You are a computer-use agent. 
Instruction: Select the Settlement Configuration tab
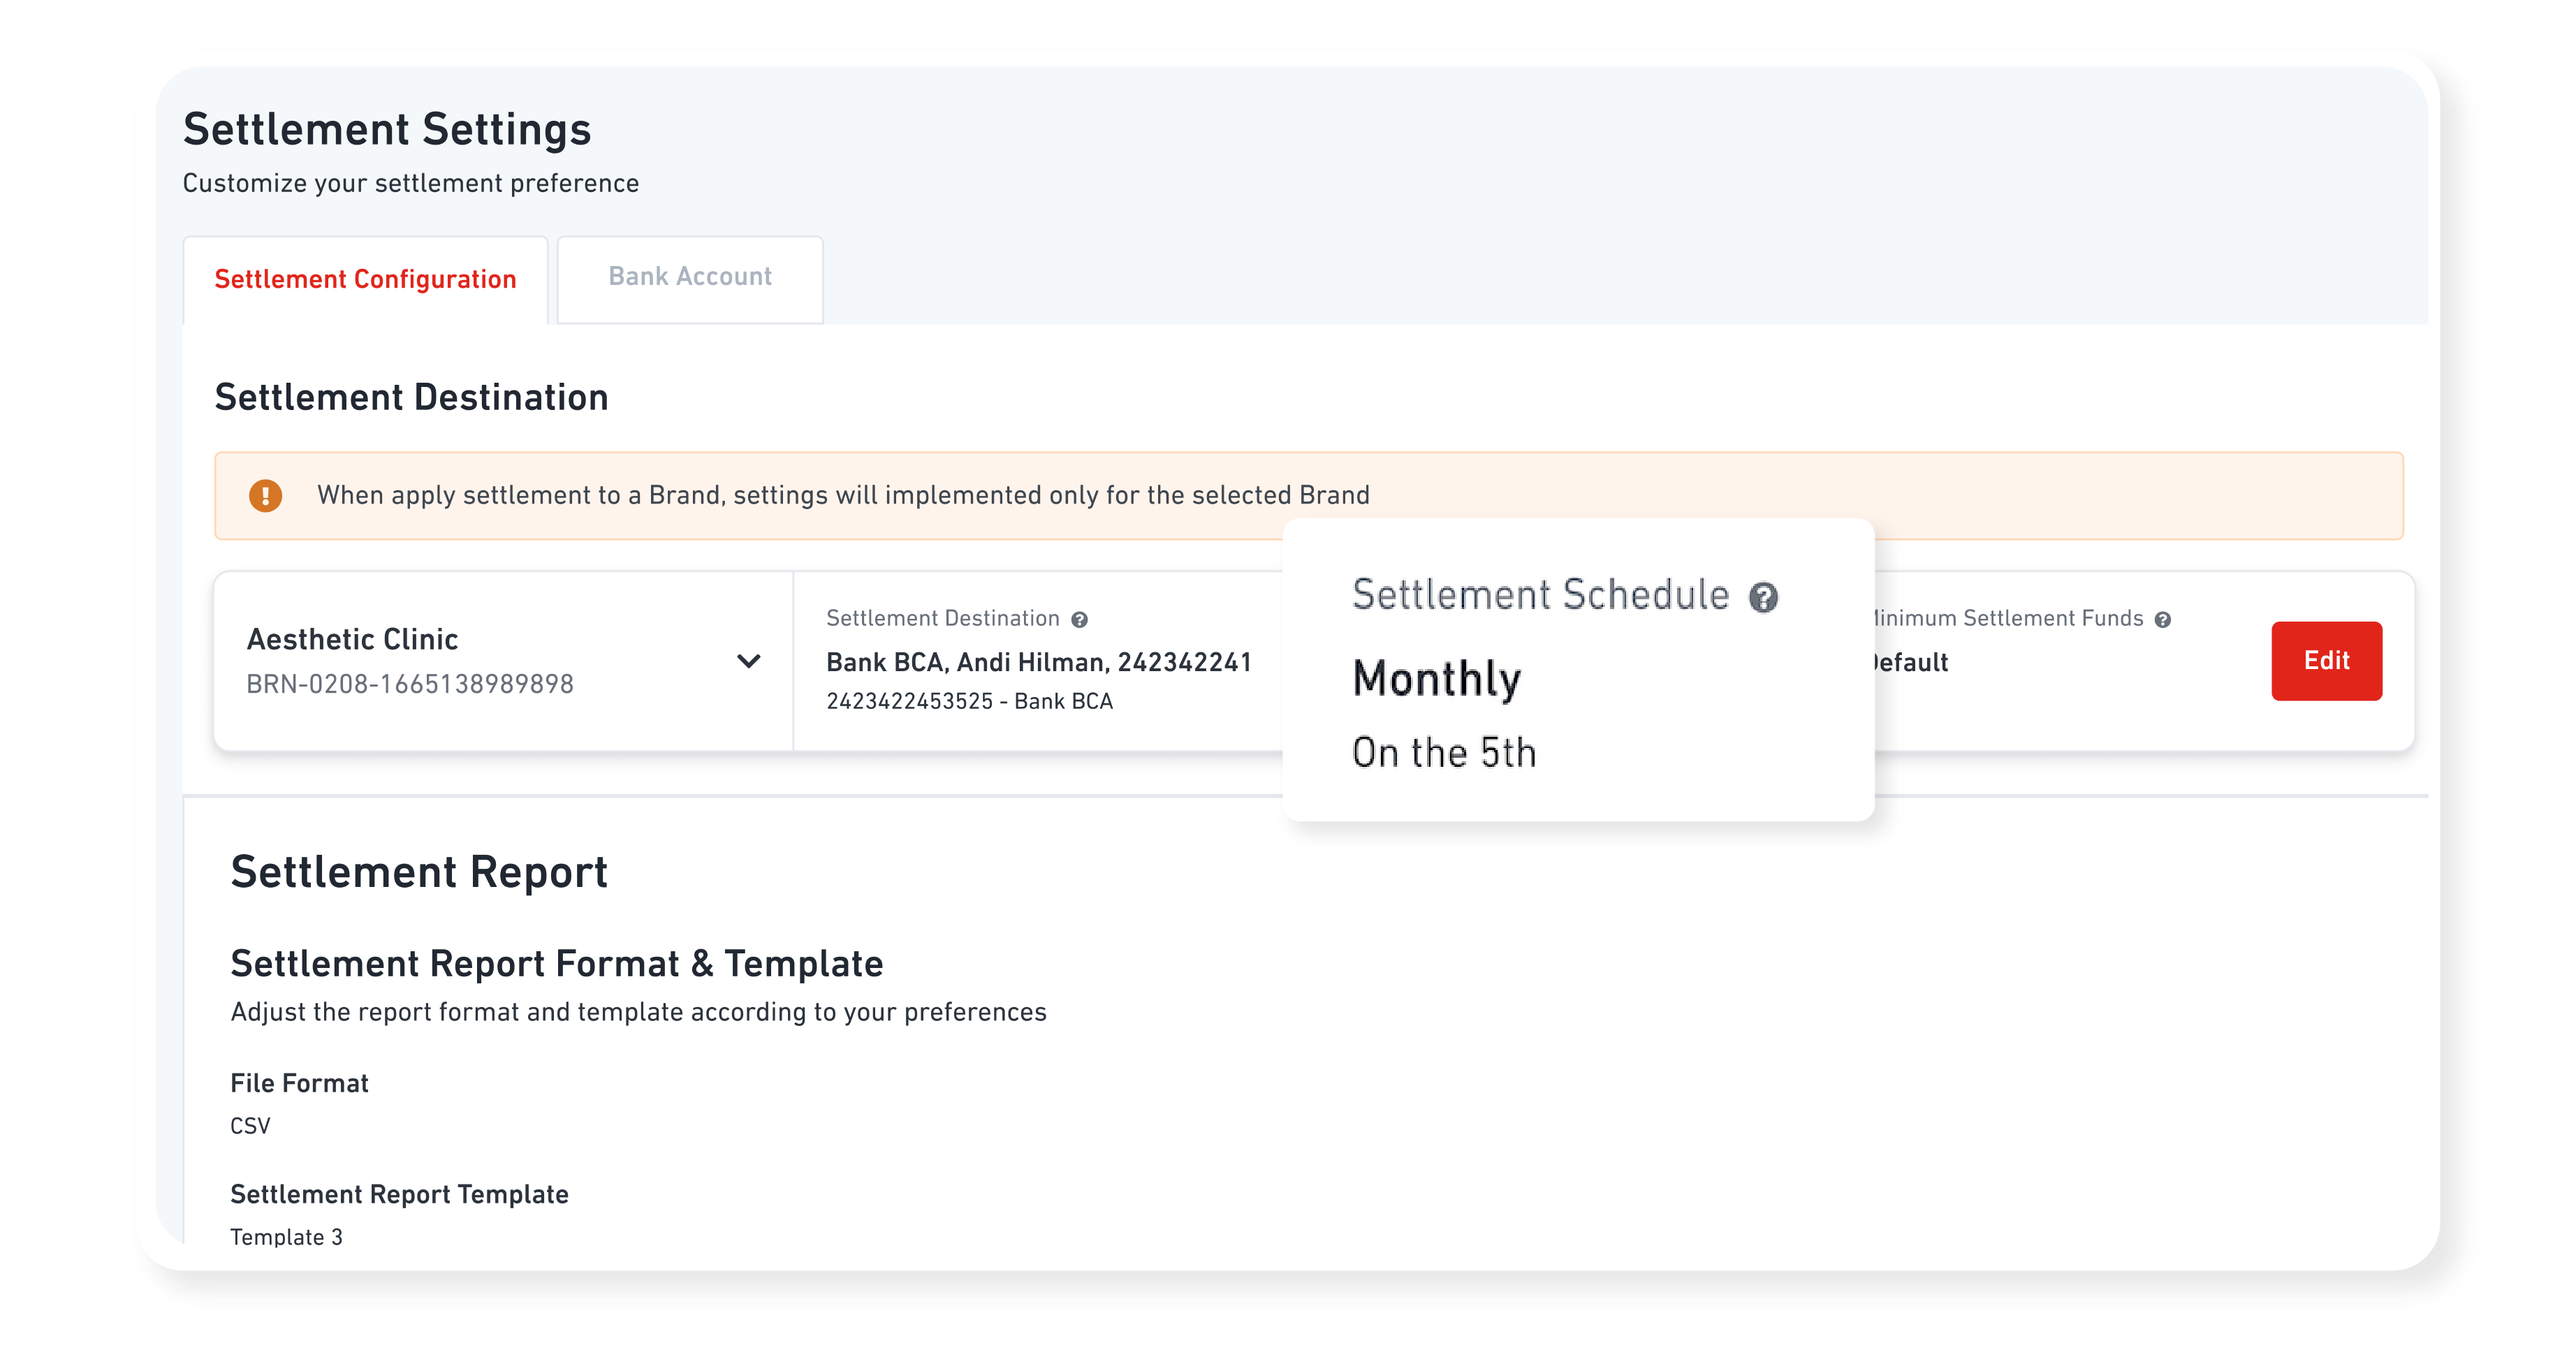pyautogui.click(x=365, y=279)
